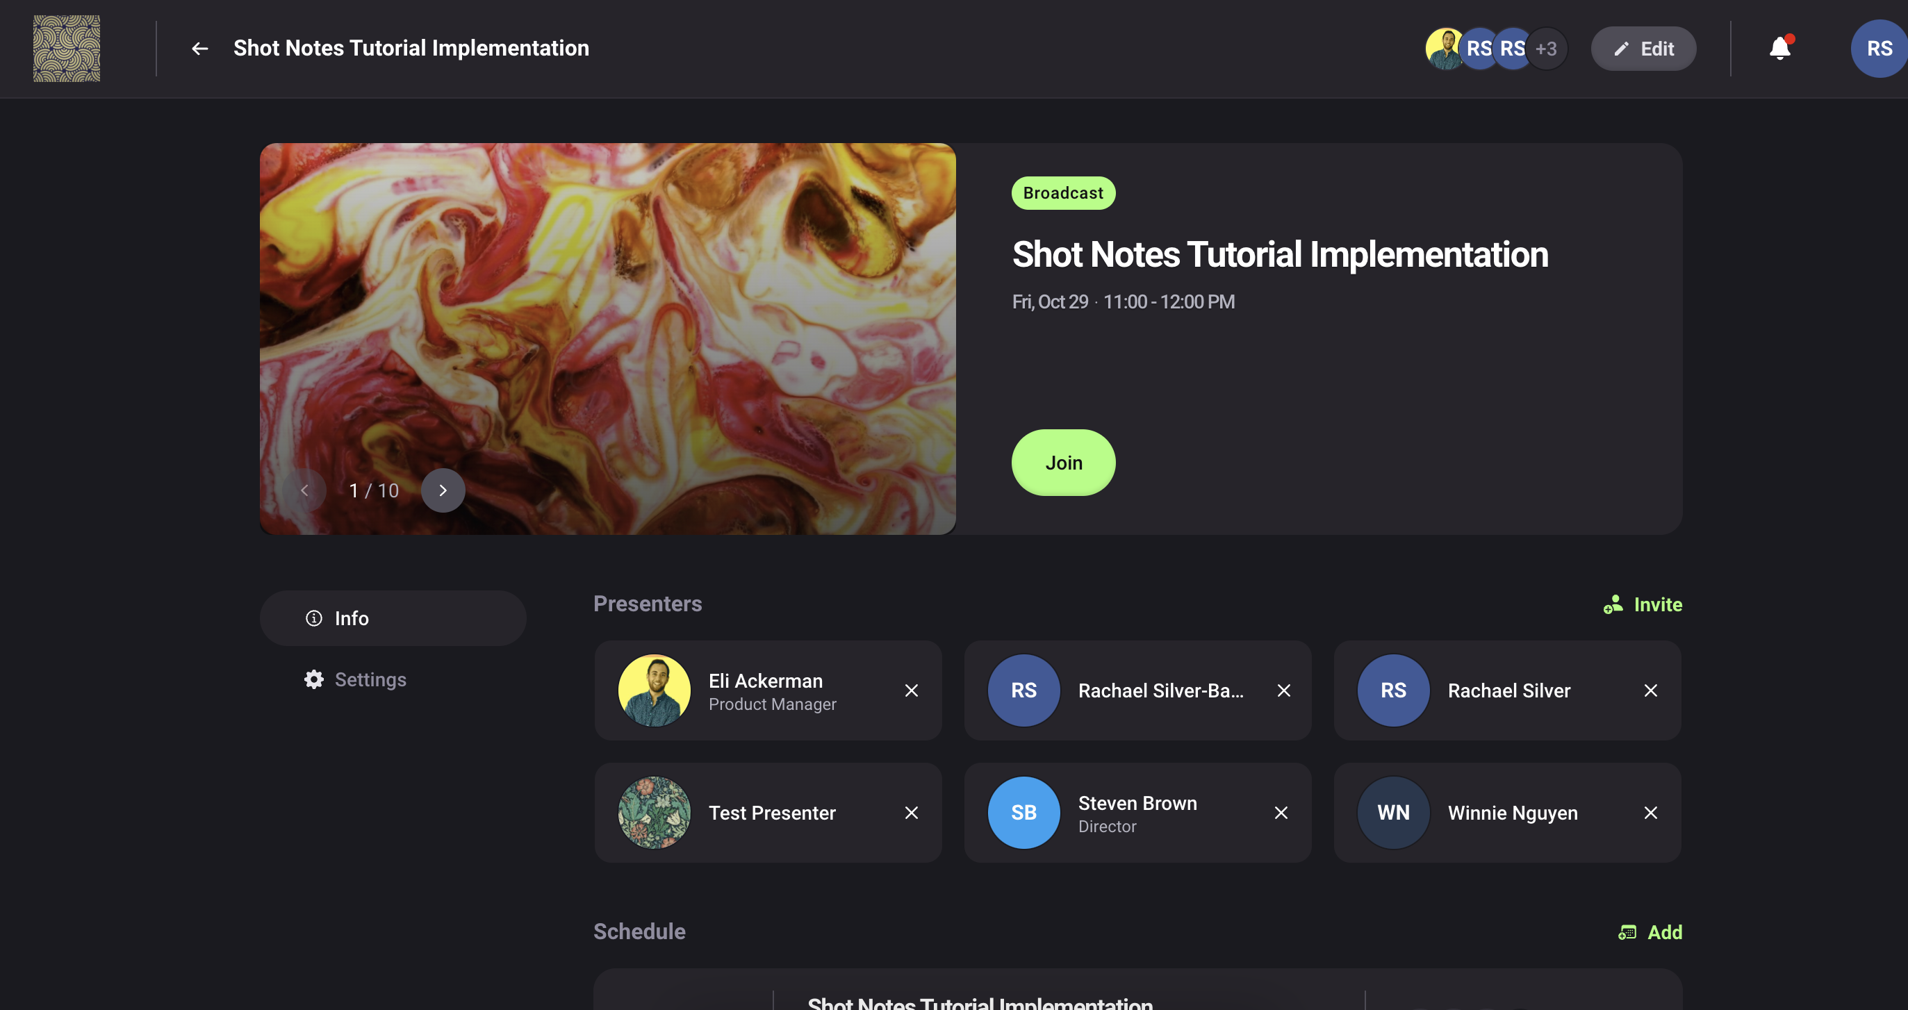
Task: Click the SB avatar for Steven Brown
Action: click(1023, 813)
